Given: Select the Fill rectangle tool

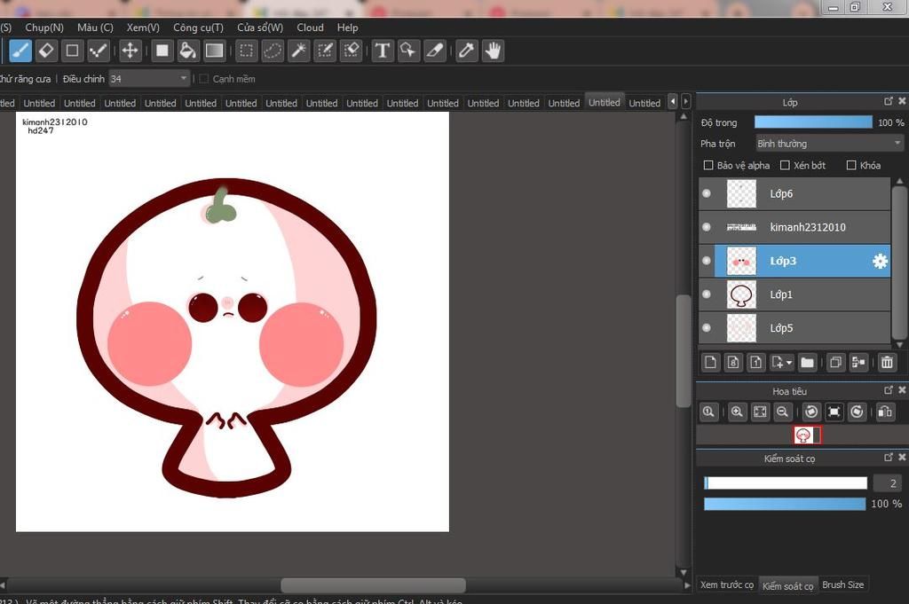Looking at the screenshot, I should pos(162,51).
